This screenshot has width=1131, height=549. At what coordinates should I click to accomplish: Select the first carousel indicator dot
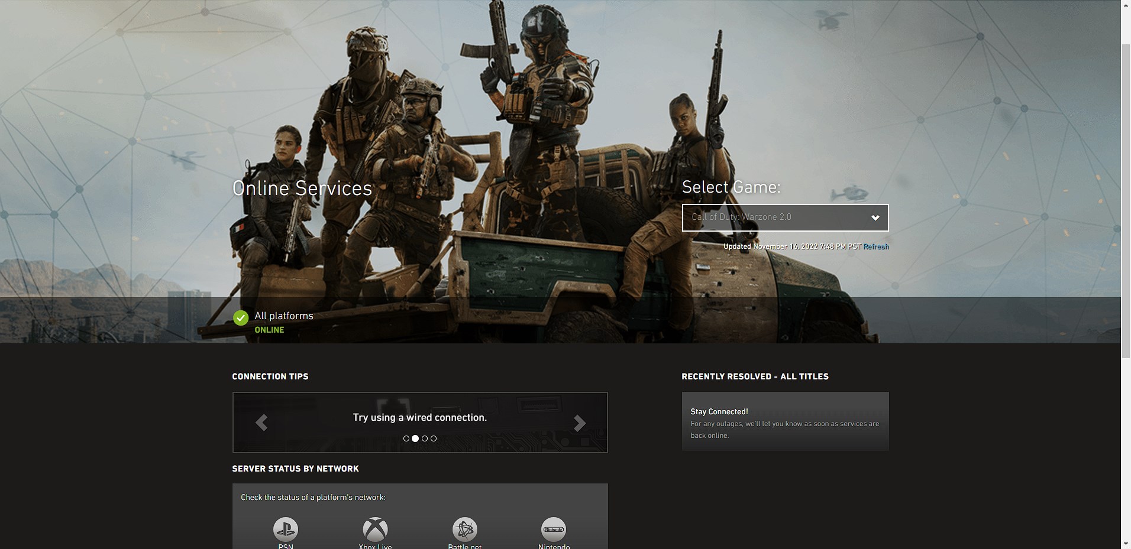pos(406,438)
